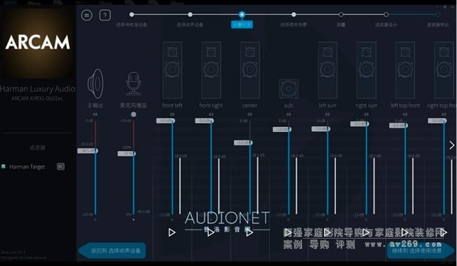The width and height of the screenshot is (457, 266).
Task: Click the back button to select recording device
Action: 112,251
